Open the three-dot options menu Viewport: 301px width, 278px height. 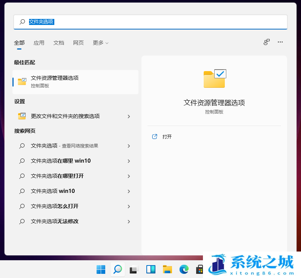pos(280,42)
